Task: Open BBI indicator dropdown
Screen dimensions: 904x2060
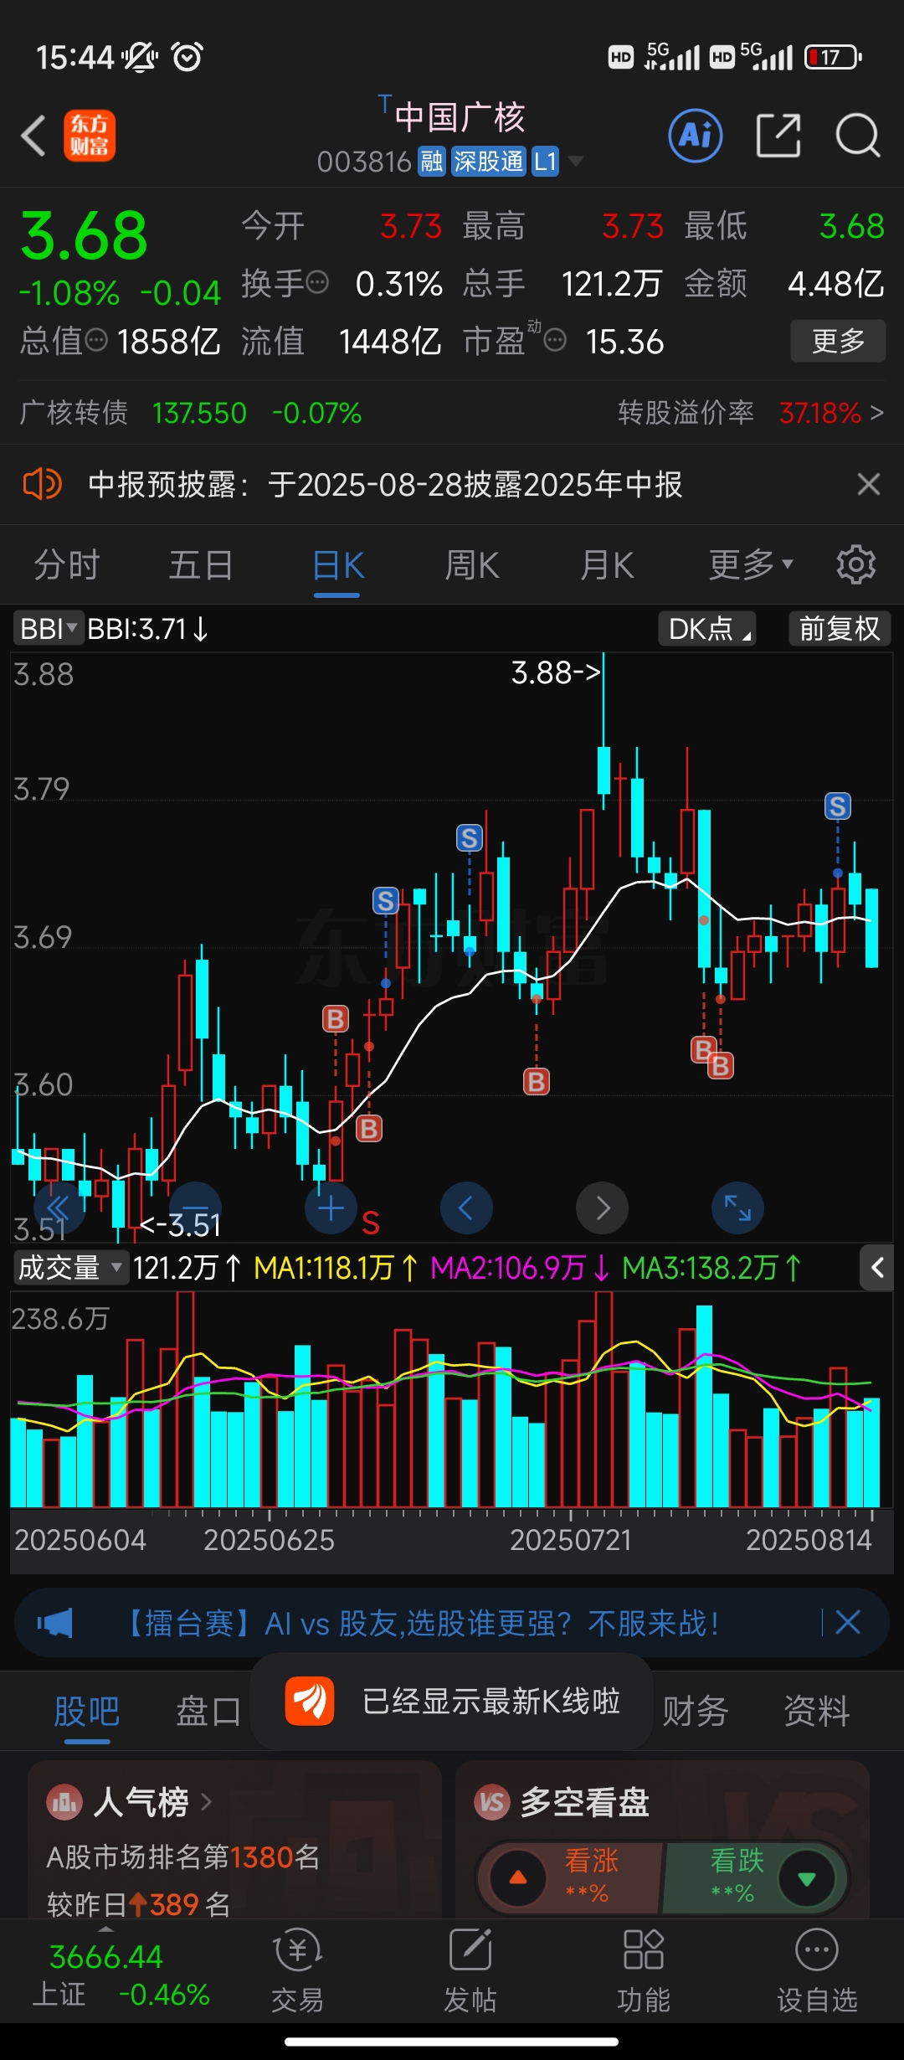Action: coord(49,628)
